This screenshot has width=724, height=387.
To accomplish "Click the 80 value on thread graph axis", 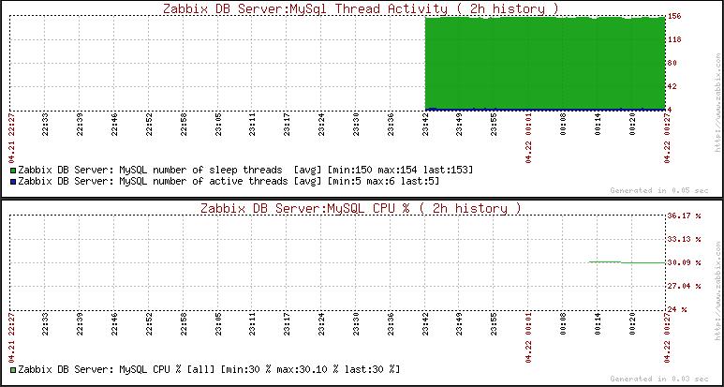I will pyautogui.click(x=672, y=64).
